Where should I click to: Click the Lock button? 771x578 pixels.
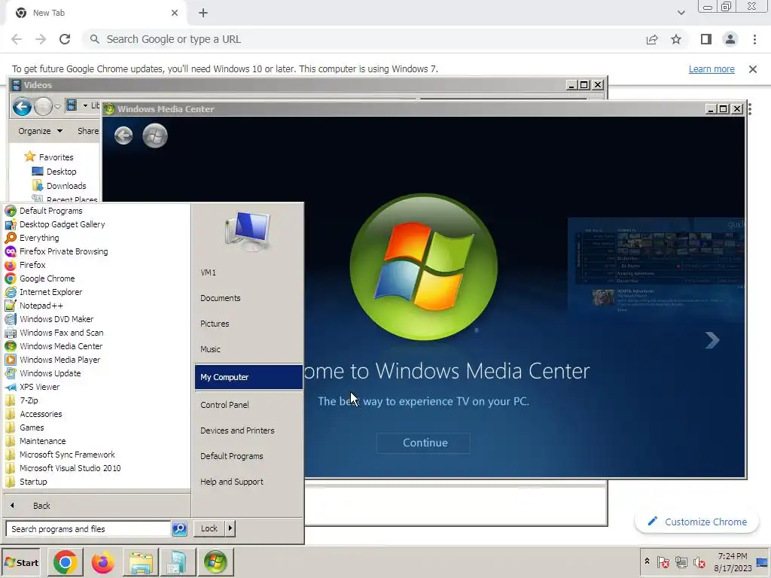209,528
